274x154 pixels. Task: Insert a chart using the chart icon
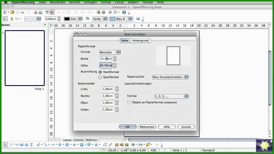99,12
